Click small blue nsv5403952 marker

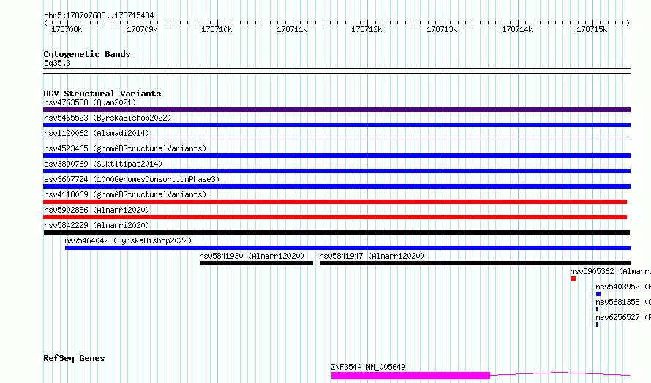[x=598, y=294]
